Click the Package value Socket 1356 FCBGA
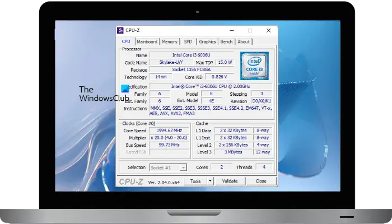Screen dimensions: 392x224 pos(192,69)
